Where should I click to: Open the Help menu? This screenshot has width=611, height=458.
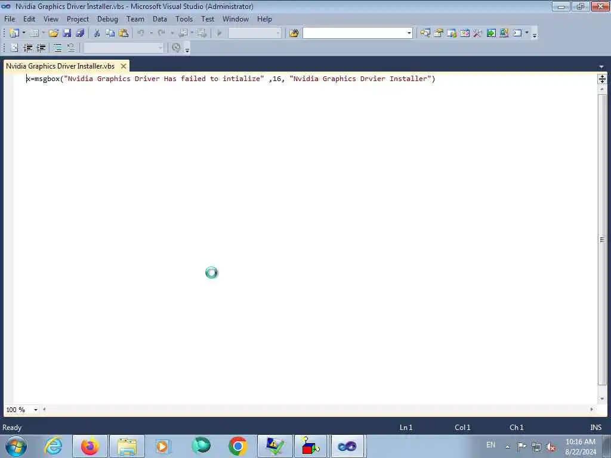pyautogui.click(x=264, y=19)
